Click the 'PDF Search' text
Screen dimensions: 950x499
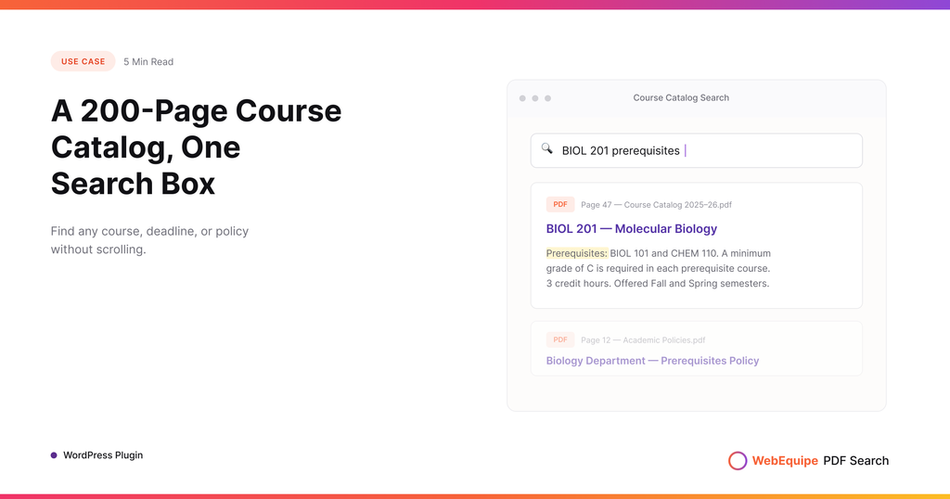click(x=855, y=461)
